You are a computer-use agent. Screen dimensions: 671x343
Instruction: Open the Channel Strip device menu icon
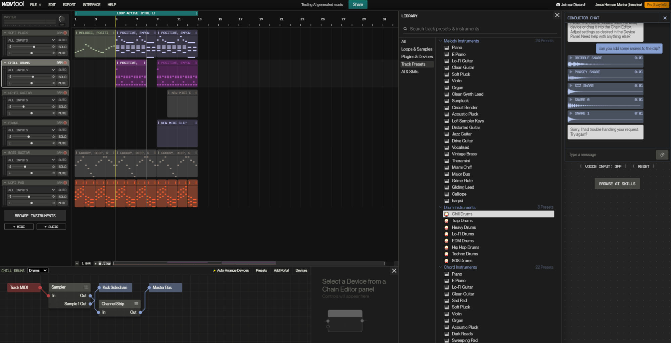pos(136,304)
